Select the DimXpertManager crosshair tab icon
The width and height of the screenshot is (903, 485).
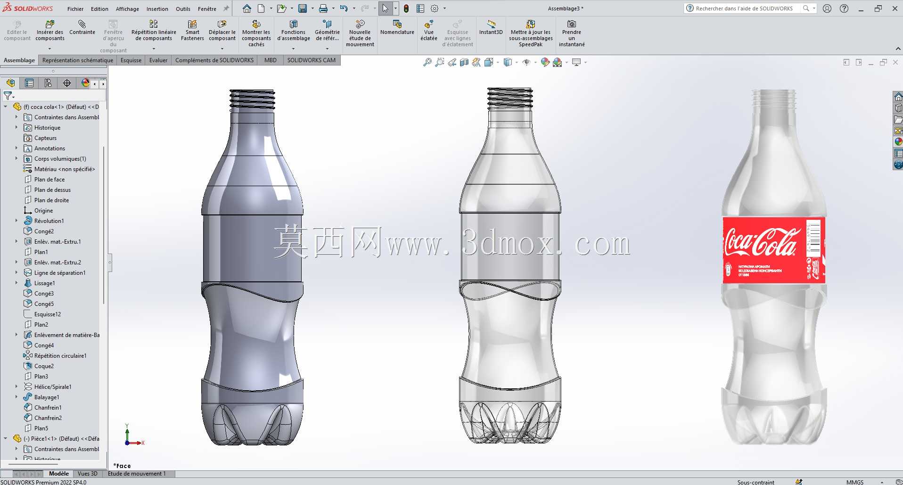[67, 83]
